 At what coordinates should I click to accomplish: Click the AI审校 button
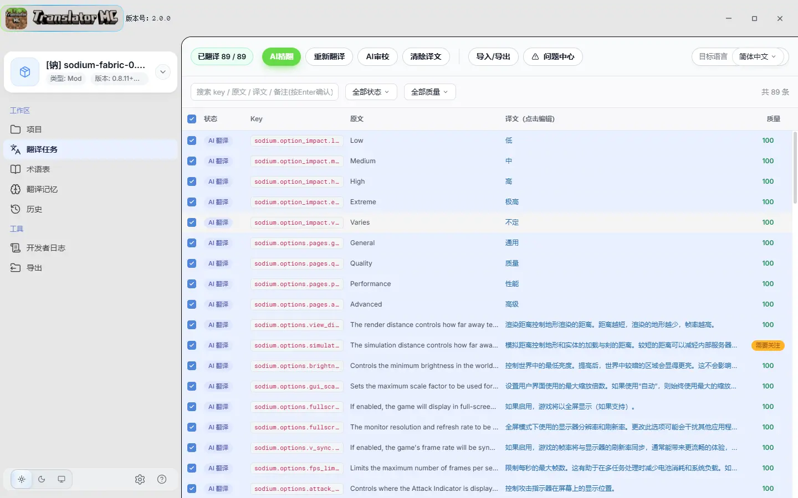(x=377, y=56)
